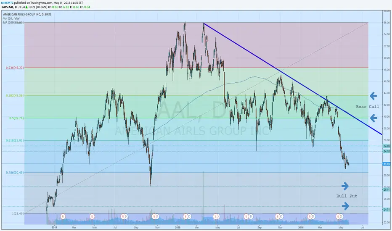Click the 0.236(48.33) Fibonacci level label

click(15, 68)
